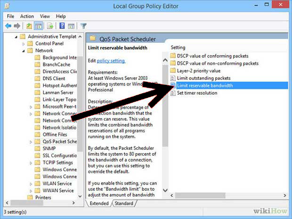Expand the TCPIP Settings tree node

[x=31, y=162]
